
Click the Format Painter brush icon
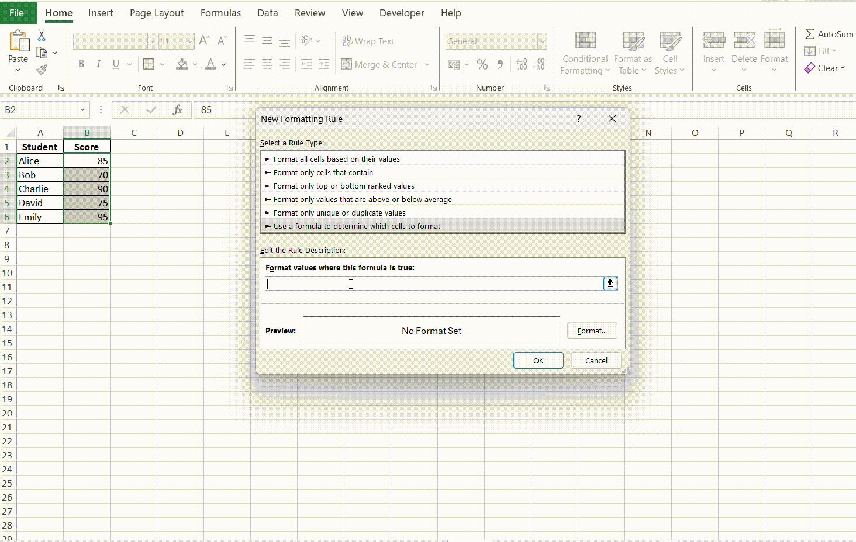pyautogui.click(x=42, y=70)
